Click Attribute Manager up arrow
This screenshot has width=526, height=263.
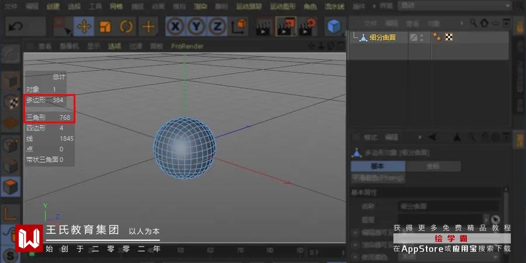coord(456,137)
